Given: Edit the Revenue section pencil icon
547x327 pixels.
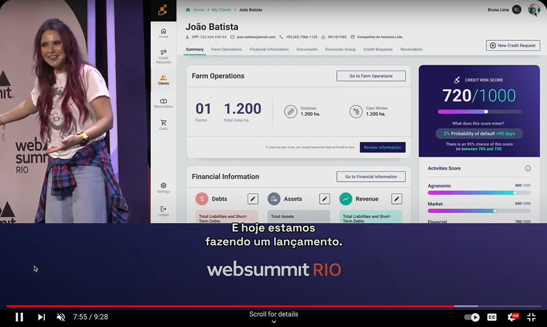Looking at the screenshot, I should [397, 199].
